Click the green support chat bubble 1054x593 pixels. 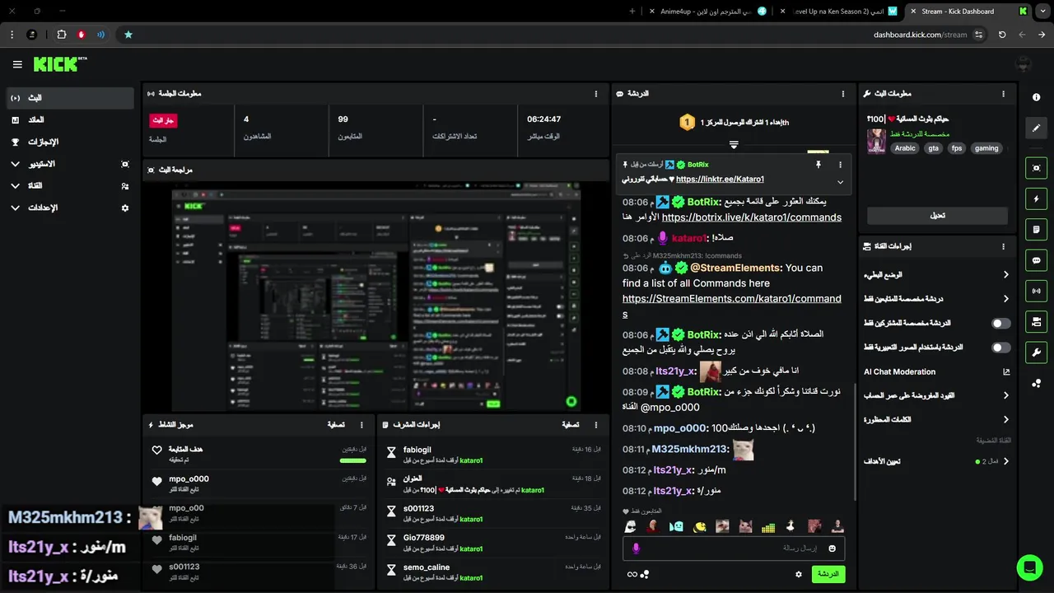tap(1029, 567)
